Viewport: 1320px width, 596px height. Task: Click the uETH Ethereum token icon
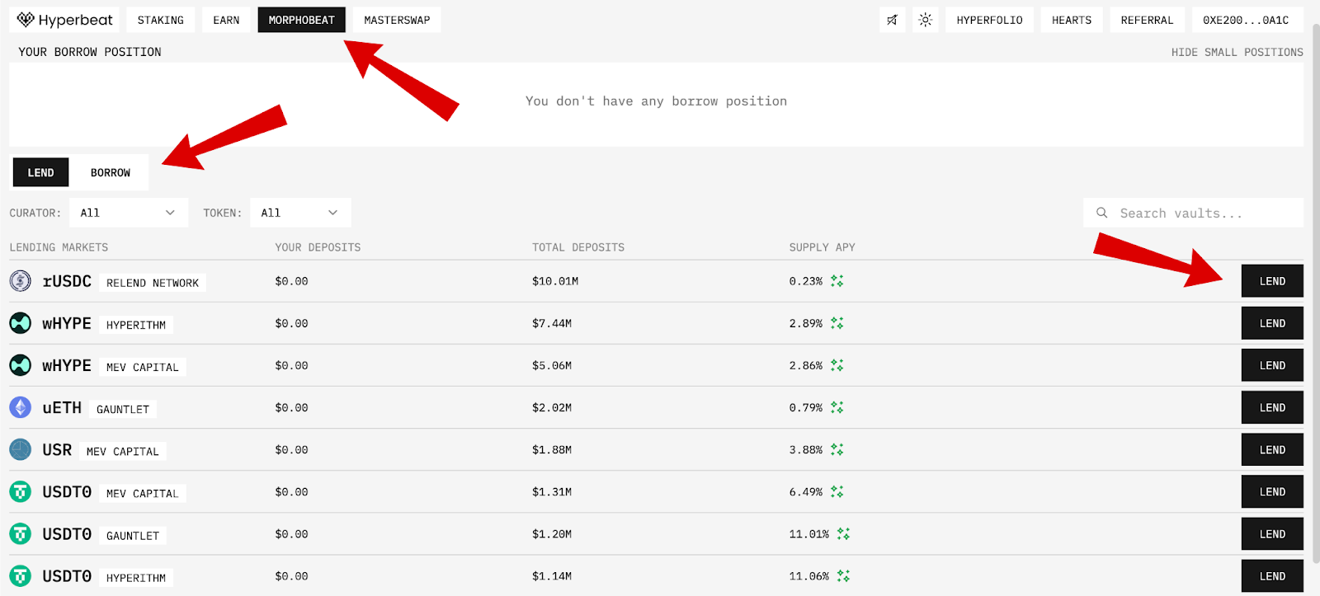point(21,407)
